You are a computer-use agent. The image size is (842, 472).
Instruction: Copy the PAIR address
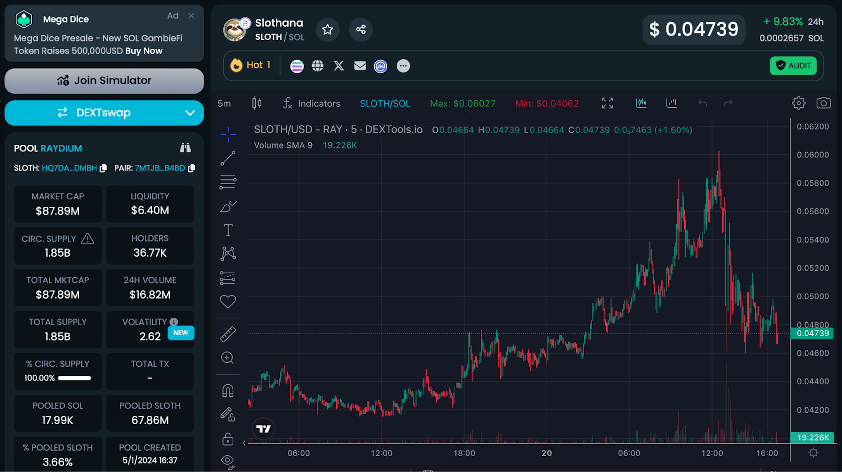pyautogui.click(x=192, y=168)
